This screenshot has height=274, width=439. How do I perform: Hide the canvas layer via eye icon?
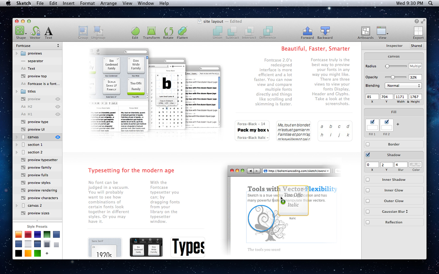(x=58, y=137)
